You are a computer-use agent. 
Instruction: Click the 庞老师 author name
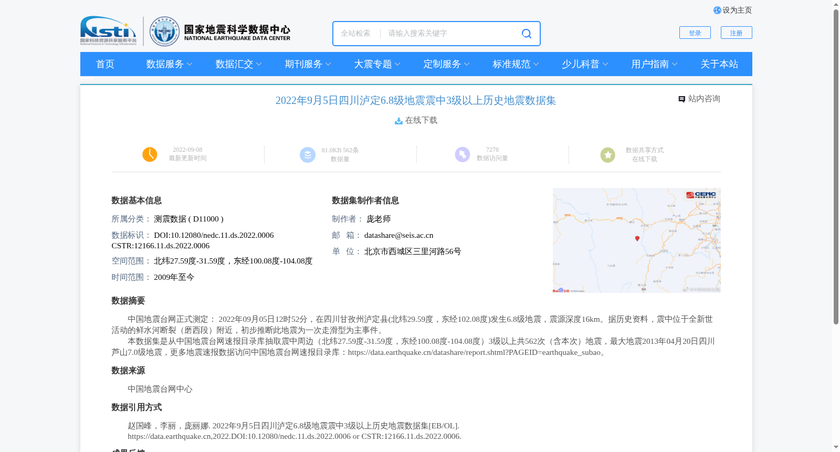(379, 219)
